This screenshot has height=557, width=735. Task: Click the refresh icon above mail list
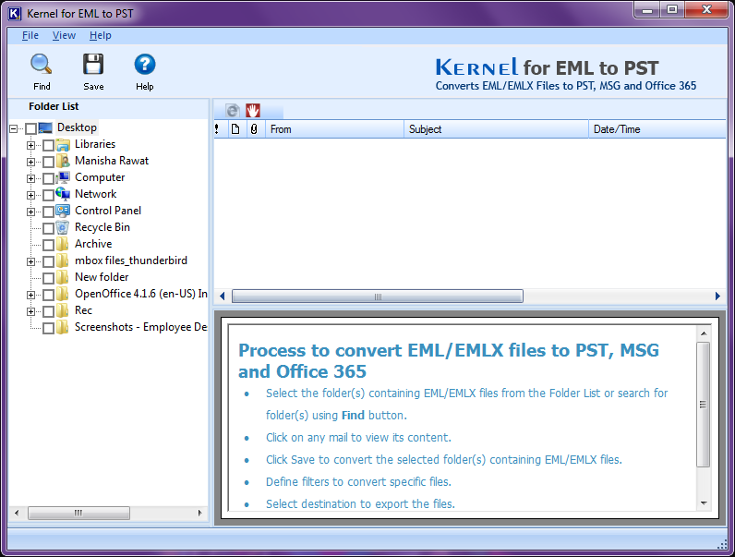233,111
